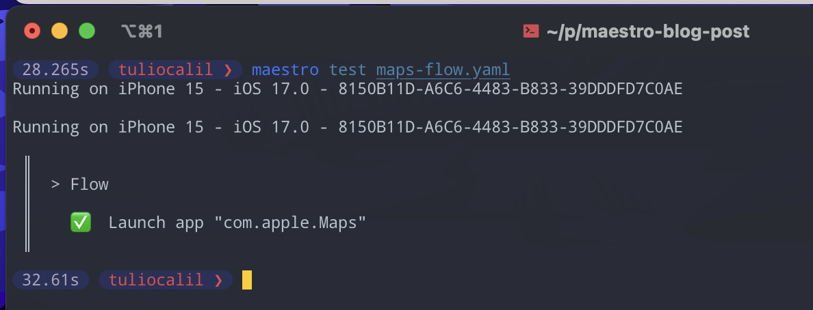The height and width of the screenshot is (310, 813).
Task: Click the word test in the command
Action: tap(348, 70)
